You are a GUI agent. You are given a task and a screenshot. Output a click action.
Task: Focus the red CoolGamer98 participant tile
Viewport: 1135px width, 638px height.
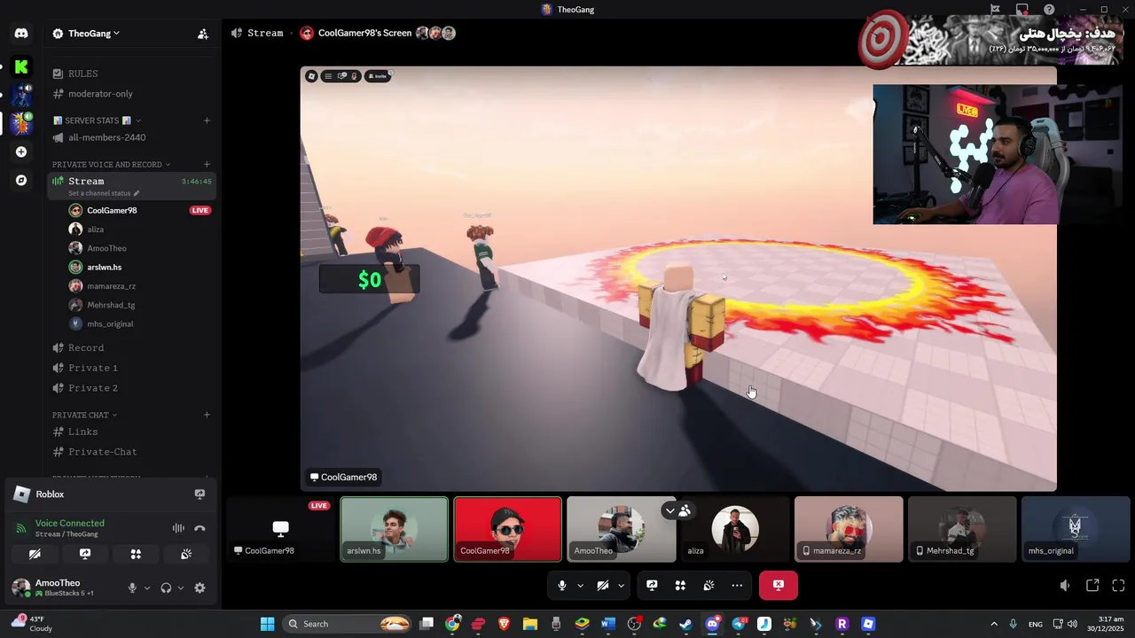[508, 529]
